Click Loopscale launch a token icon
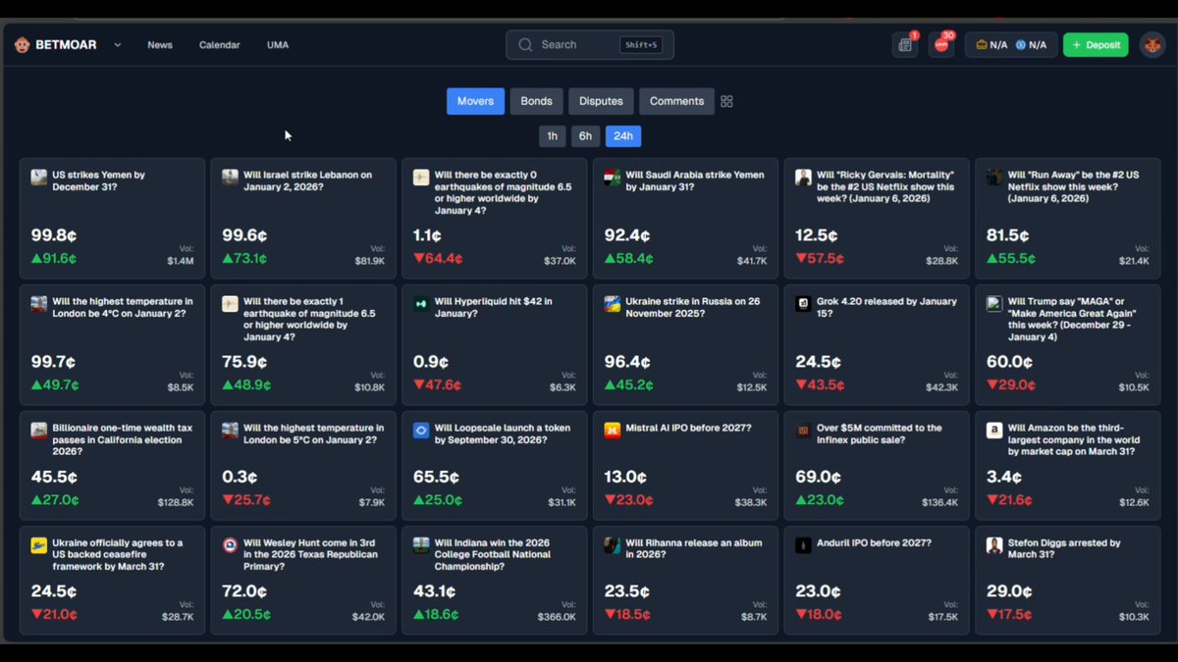The width and height of the screenshot is (1178, 662). click(x=421, y=431)
